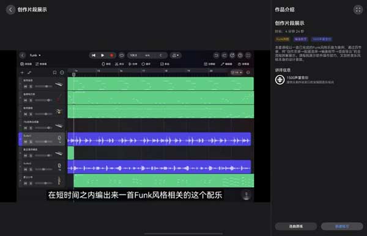Click the round help icon in DAW toolbar
This screenshot has width=367, height=236.
click(x=240, y=55)
